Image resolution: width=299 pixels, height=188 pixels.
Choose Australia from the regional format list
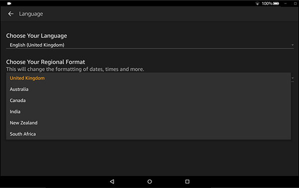coord(149,89)
